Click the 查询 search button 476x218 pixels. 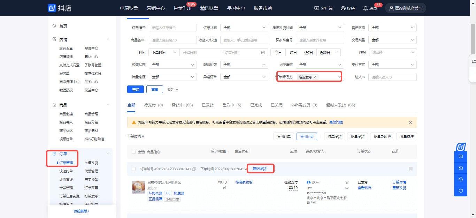(135, 89)
